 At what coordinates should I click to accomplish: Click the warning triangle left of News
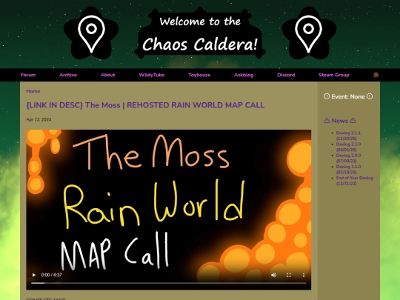coord(327,121)
